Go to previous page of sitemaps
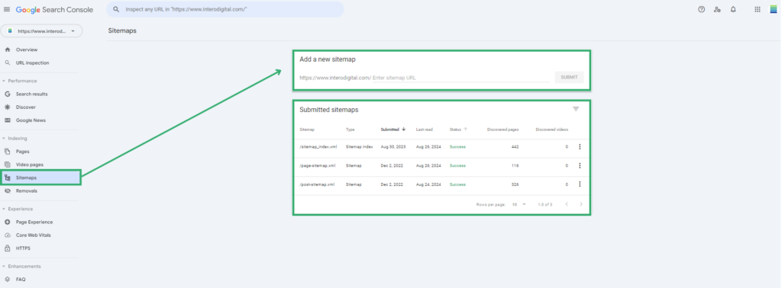The height and width of the screenshot is (288, 782). point(567,204)
